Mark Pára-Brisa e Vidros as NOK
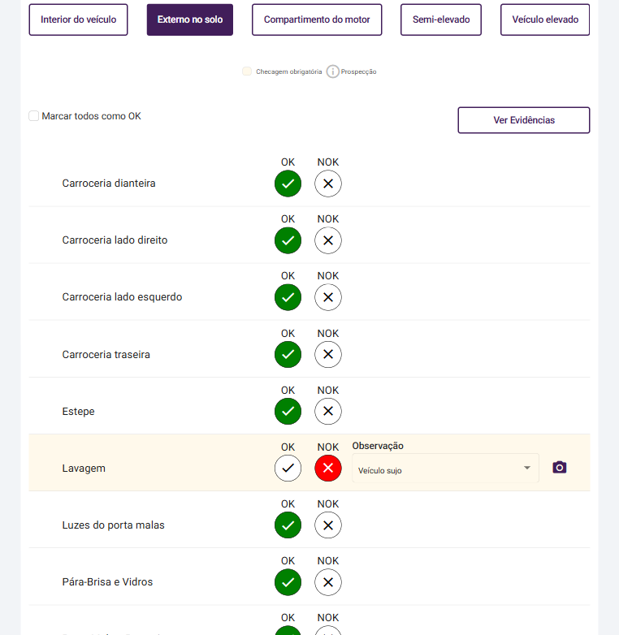619x635 pixels. (328, 582)
